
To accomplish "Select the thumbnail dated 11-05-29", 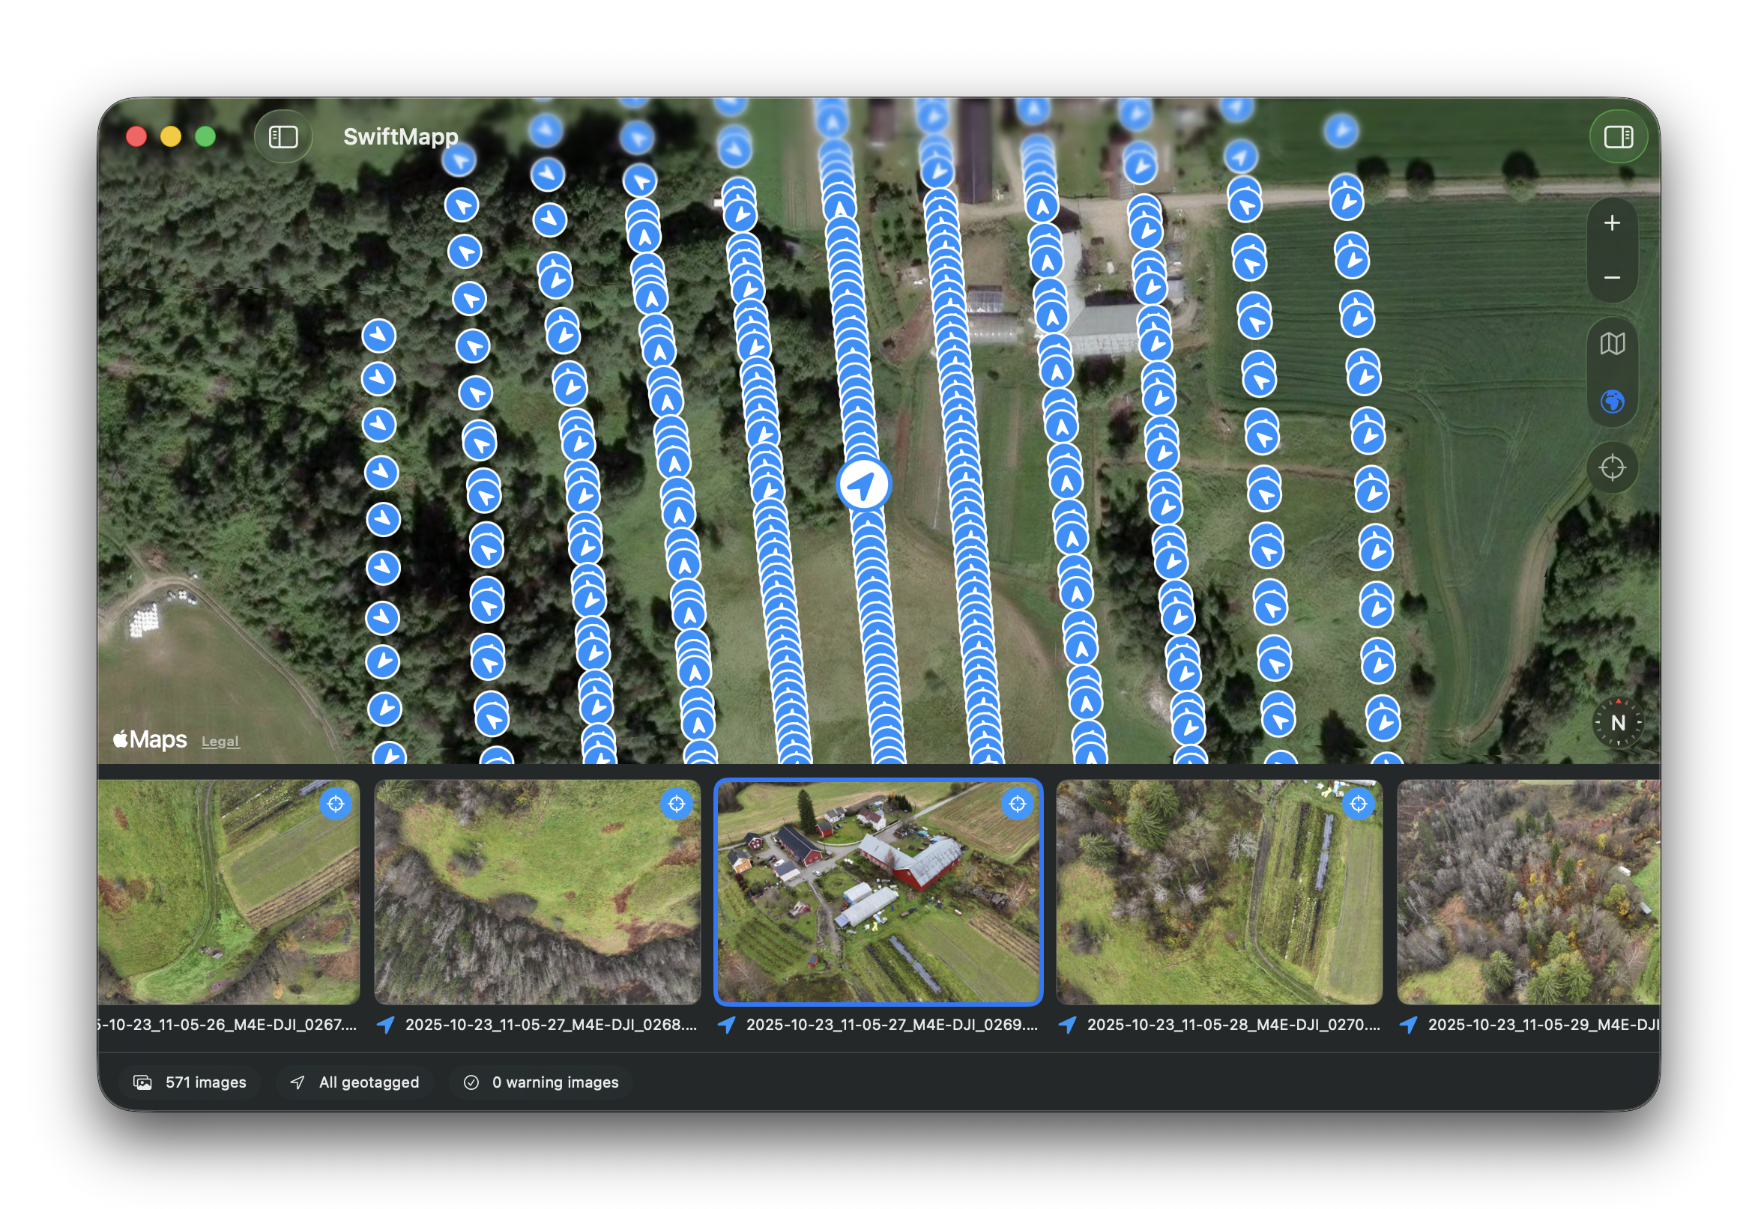I will pyautogui.click(x=1528, y=891).
